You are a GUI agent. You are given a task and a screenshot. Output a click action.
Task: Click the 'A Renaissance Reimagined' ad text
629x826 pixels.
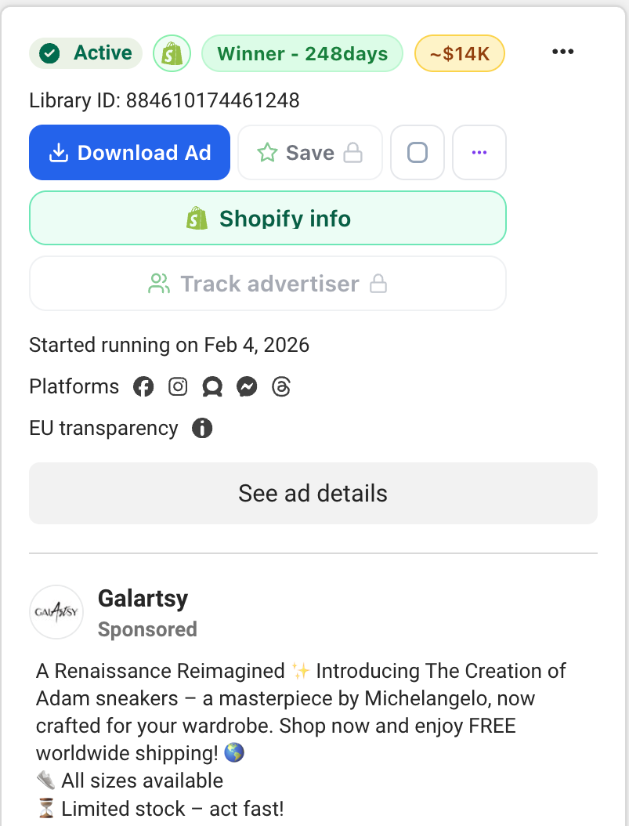click(160, 671)
